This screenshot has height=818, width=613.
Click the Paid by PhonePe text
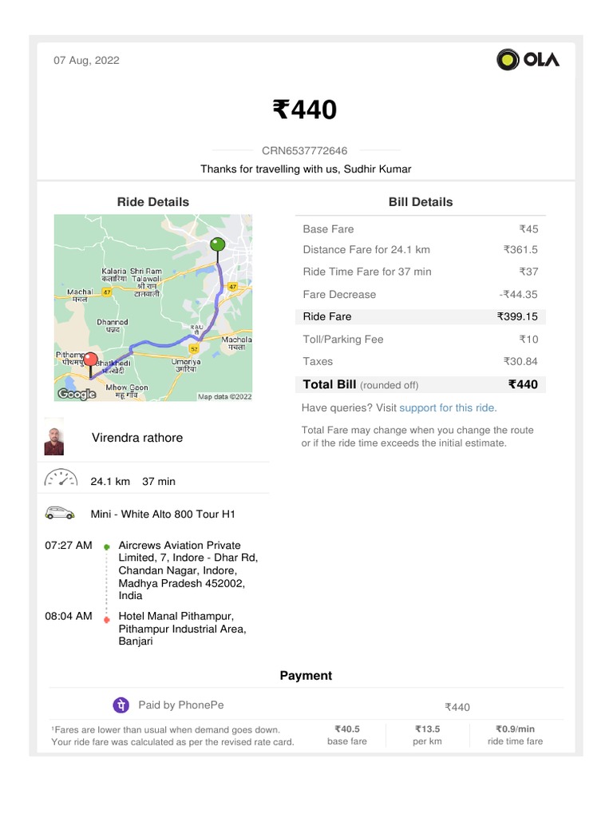click(x=181, y=705)
